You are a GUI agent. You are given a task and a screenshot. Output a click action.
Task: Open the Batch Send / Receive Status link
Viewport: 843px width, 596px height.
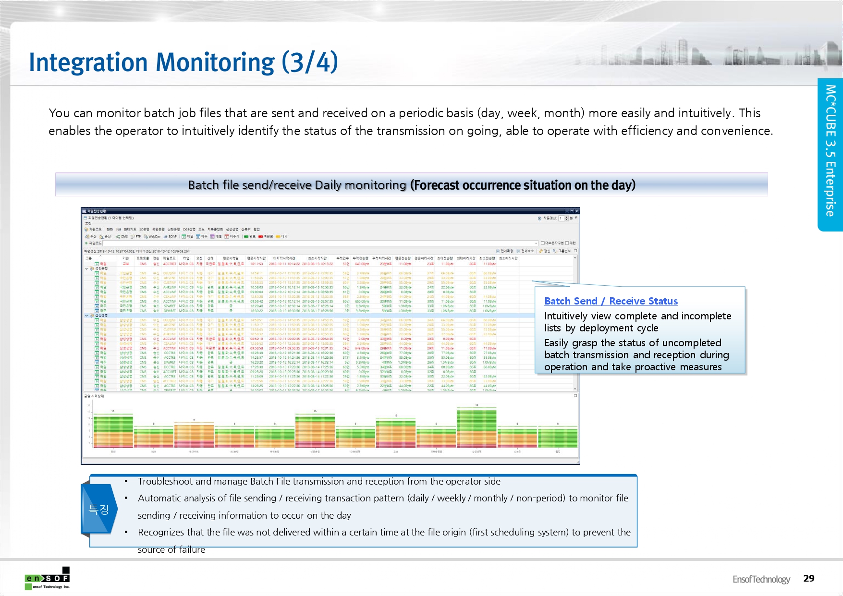coord(611,301)
